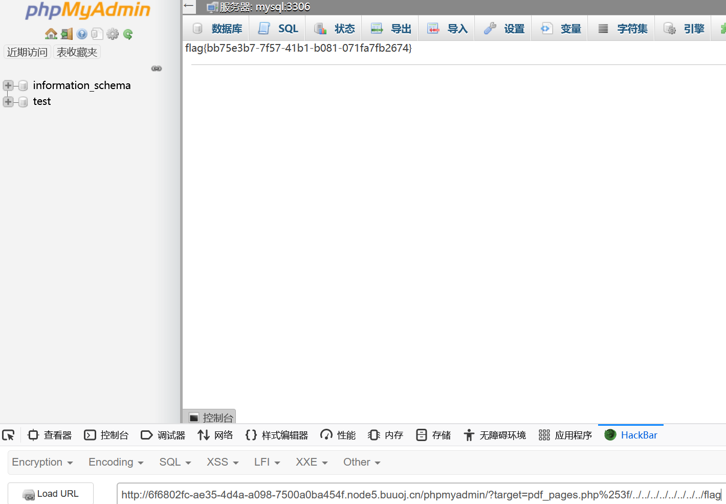Go to phpMyAdmin home via house icon
Viewport: 726px width, 504px height.
pos(51,34)
